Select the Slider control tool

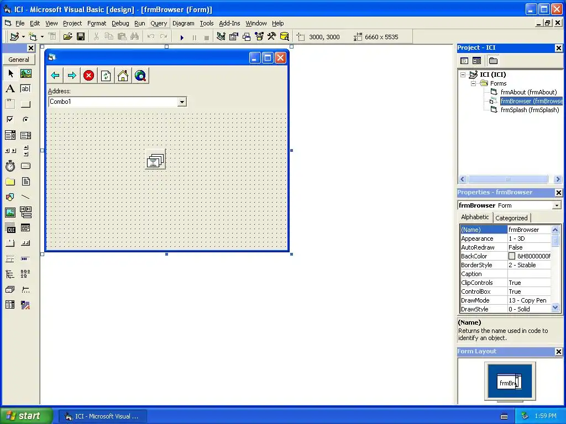coord(25,289)
